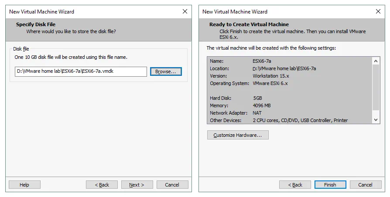The height and width of the screenshot is (197, 390).
Task: Click the settings list scroll down arrow
Action: tap(376, 120)
